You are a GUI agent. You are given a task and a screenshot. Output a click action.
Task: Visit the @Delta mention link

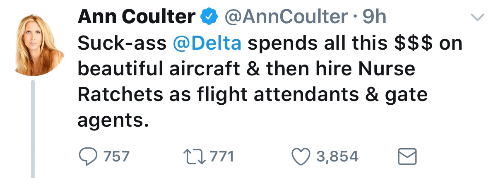(x=207, y=44)
